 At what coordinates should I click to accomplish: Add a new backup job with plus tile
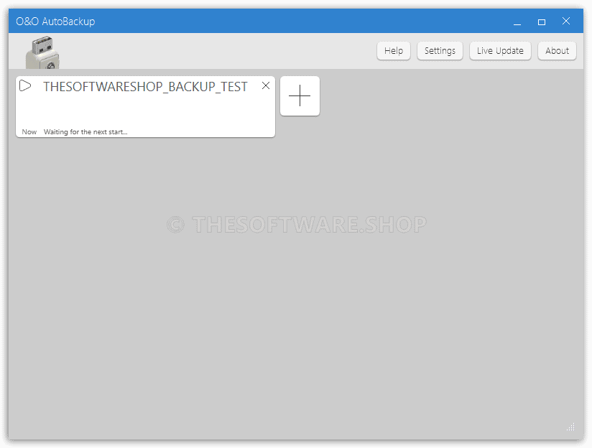point(300,96)
